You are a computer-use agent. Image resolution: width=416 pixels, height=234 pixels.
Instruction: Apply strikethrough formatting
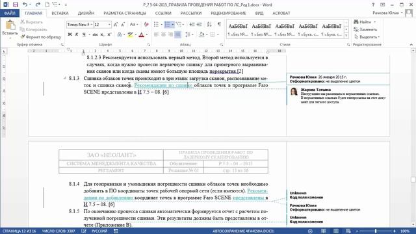click(95, 34)
